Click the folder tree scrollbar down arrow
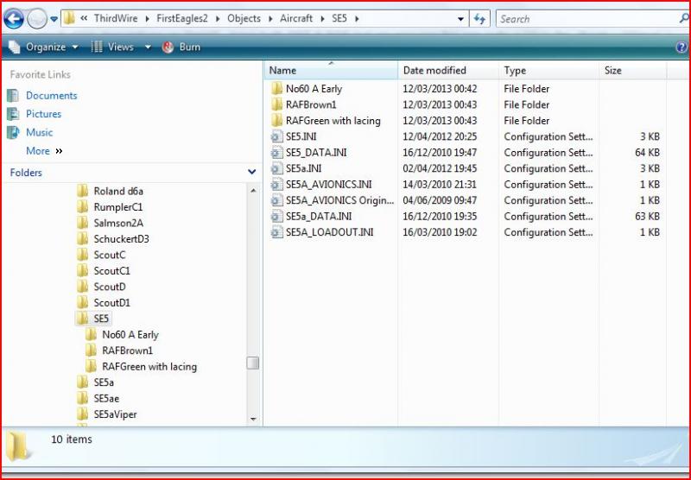Screen dimensions: 691x480 [x=253, y=420]
